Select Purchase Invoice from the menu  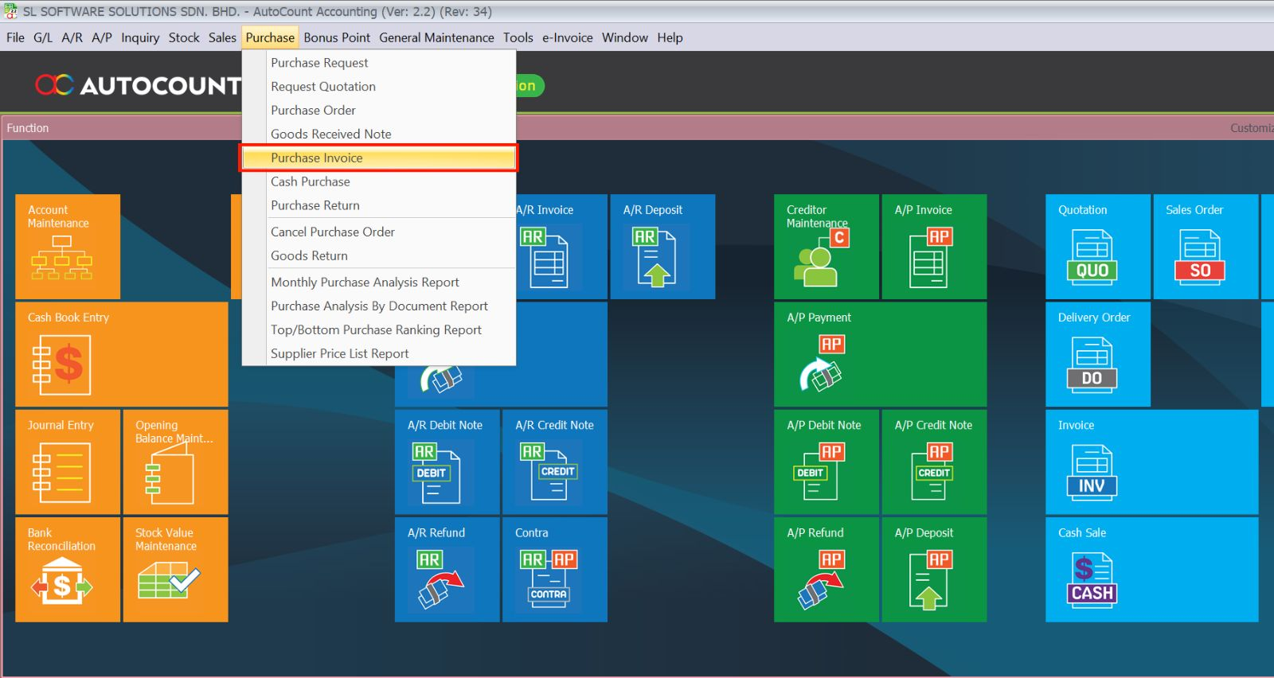click(x=316, y=158)
